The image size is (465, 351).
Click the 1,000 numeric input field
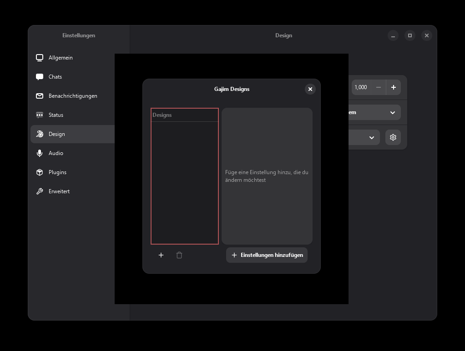click(361, 87)
